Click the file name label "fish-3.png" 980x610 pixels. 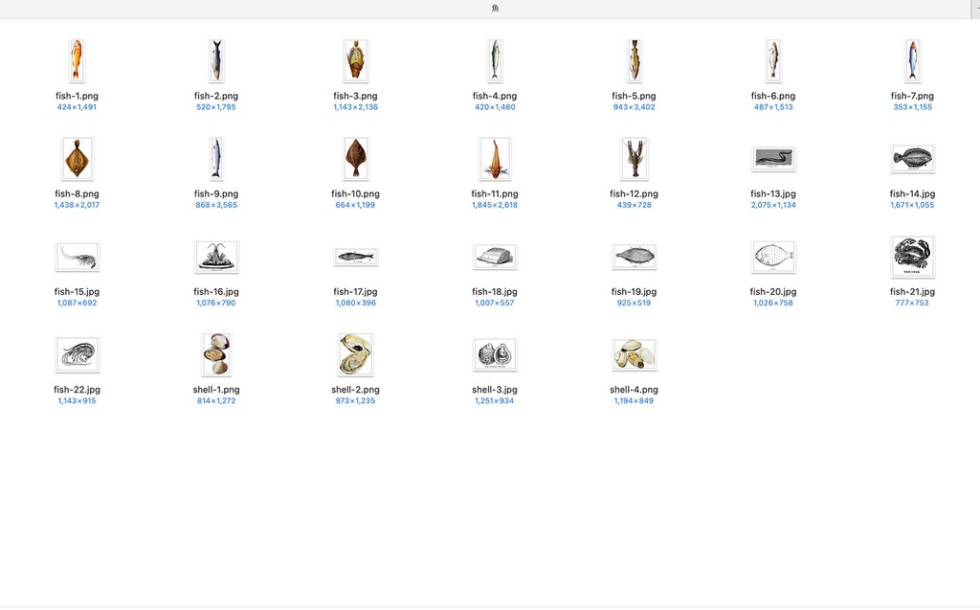(x=356, y=96)
